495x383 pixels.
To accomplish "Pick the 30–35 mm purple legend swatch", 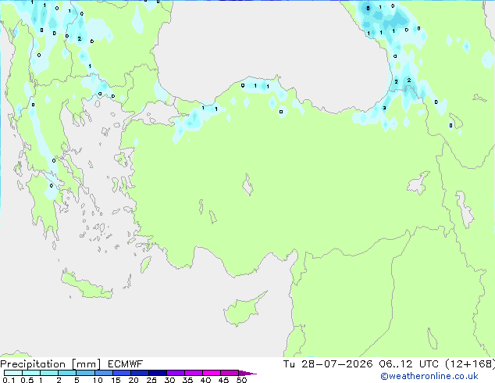I will coord(176,373).
